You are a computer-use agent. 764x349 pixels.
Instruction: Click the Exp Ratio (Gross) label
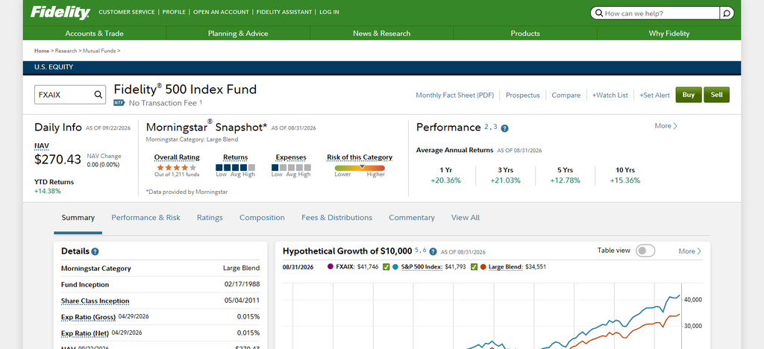pyautogui.click(x=88, y=318)
